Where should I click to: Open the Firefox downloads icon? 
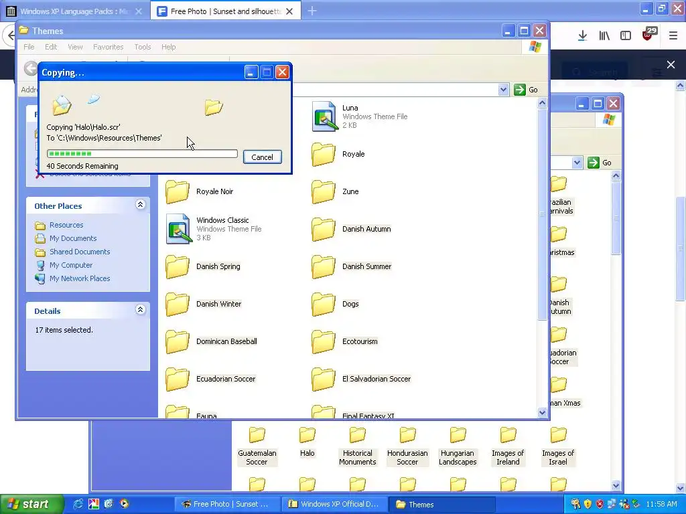(x=582, y=36)
